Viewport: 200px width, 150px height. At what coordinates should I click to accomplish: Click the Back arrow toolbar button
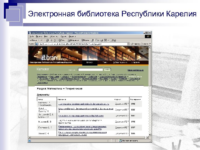[x=33, y=40]
